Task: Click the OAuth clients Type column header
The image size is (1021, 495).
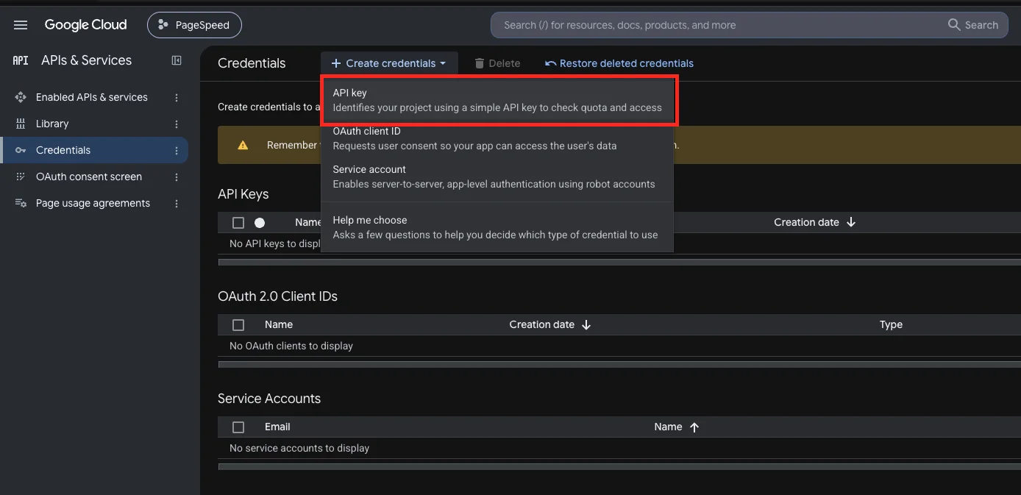Action: click(x=891, y=324)
